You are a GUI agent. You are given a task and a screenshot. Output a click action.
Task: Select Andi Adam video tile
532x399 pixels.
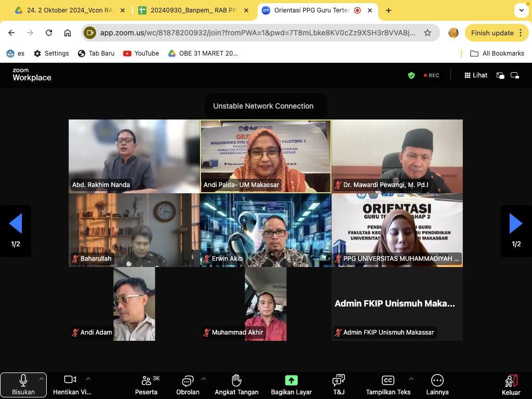[x=134, y=304]
